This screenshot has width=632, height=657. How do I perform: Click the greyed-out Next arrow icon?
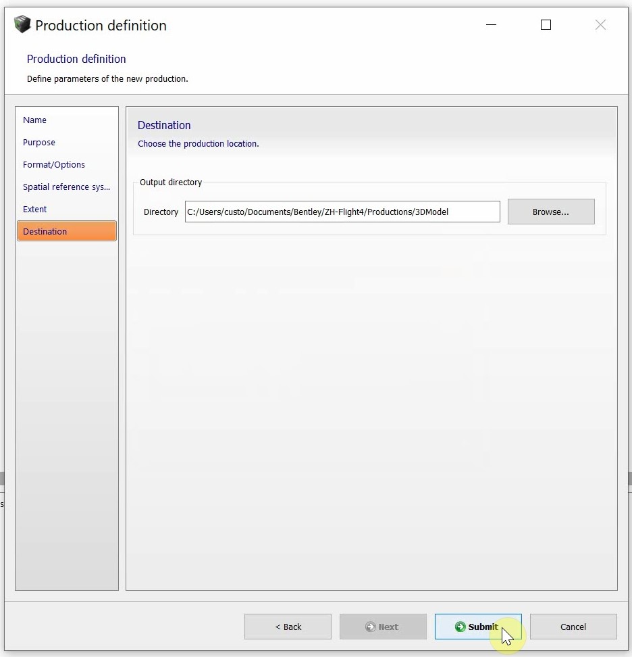coord(370,627)
